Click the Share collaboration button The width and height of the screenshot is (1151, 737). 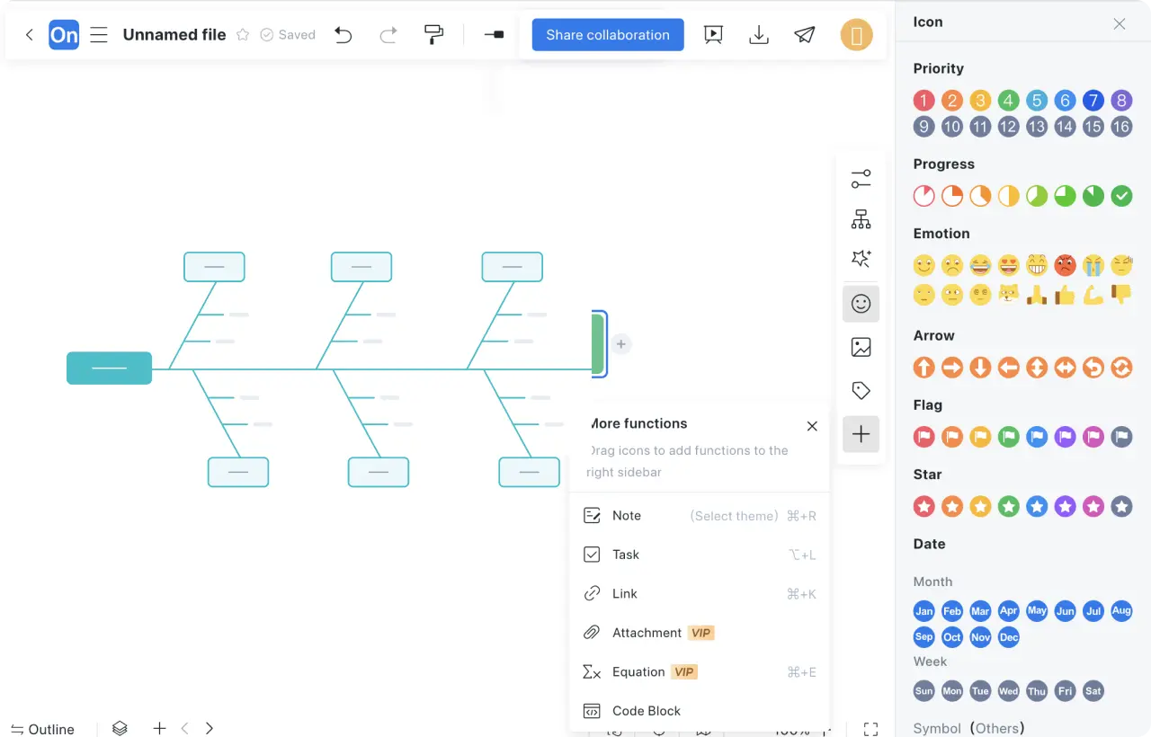[x=608, y=35]
